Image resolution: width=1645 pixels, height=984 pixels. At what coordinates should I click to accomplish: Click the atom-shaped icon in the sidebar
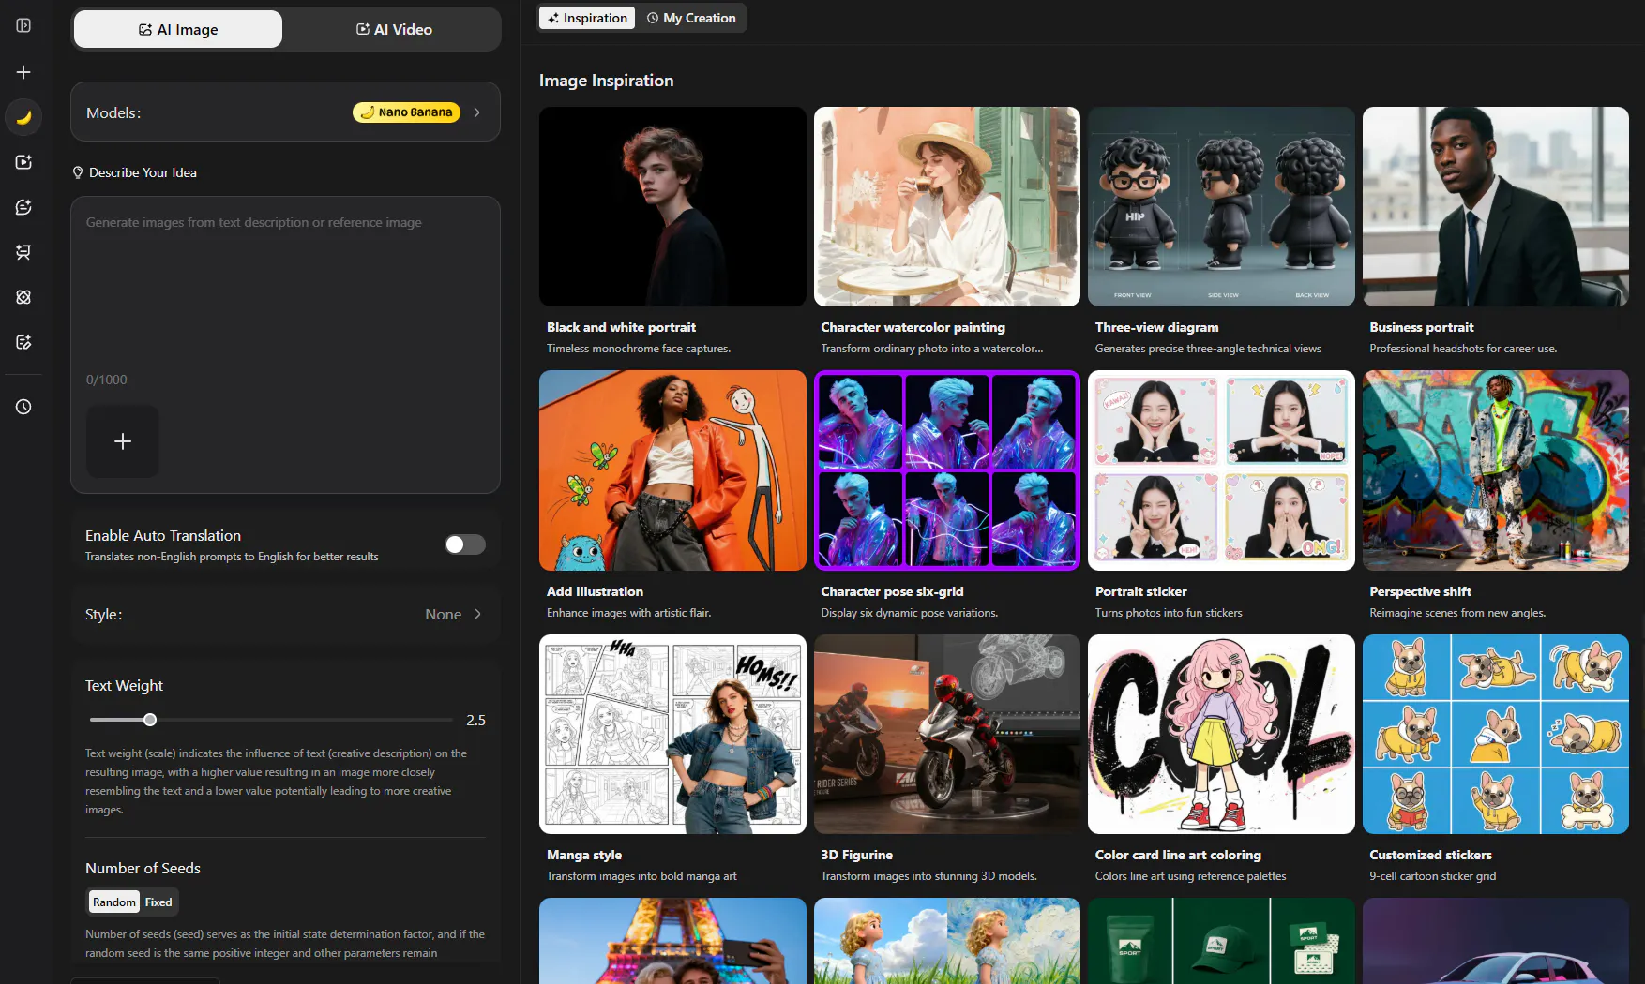(23, 297)
